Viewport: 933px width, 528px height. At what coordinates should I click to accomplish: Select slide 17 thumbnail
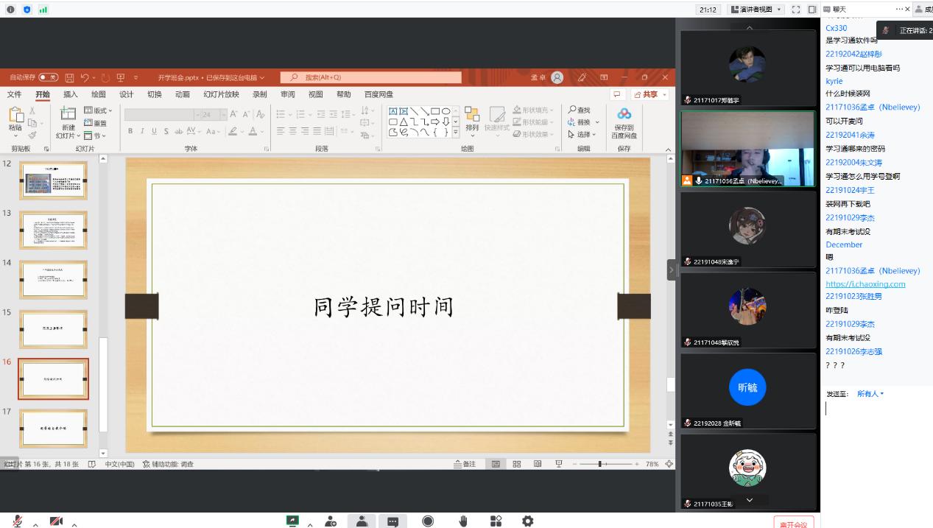click(x=53, y=428)
